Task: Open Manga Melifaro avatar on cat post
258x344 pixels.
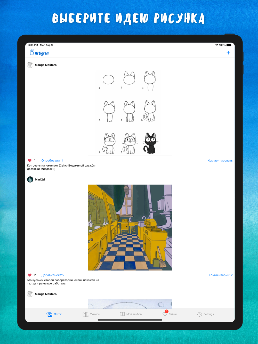Action: [30, 65]
